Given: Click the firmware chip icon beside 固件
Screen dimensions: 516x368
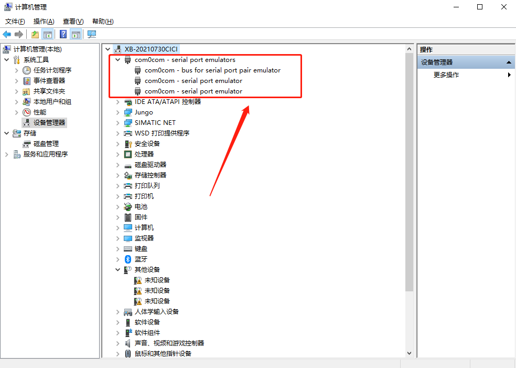Looking at the screenshot, I should [127, 217].
